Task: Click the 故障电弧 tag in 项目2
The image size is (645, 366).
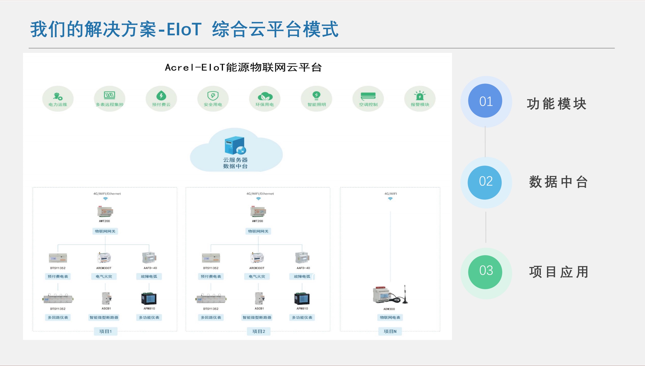Action: pos(302,277)
